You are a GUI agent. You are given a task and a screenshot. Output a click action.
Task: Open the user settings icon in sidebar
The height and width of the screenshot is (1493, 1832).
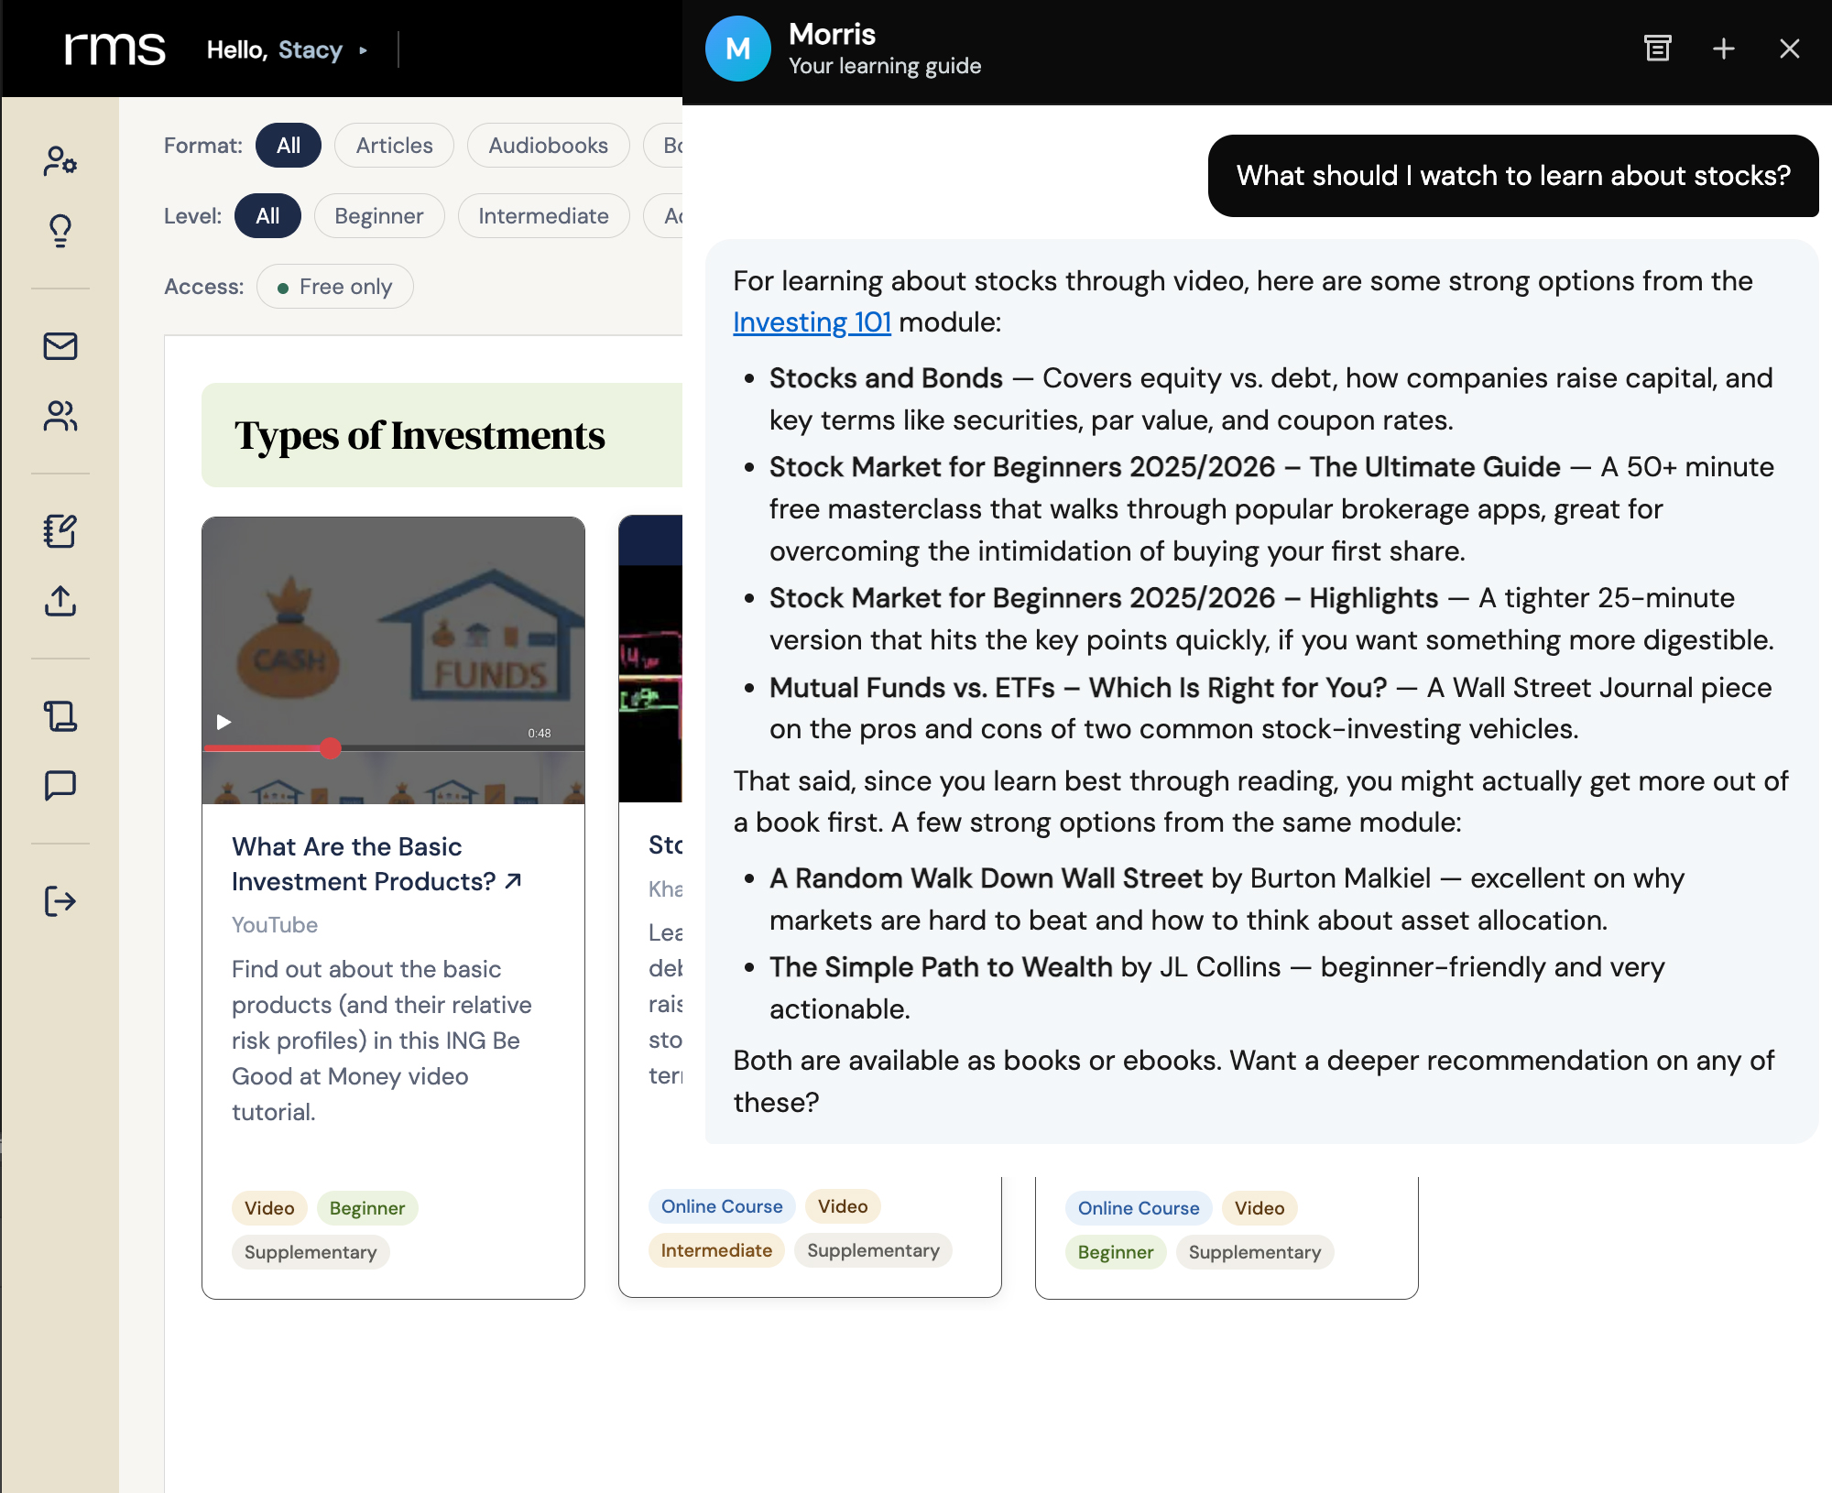tap(60, 161)
